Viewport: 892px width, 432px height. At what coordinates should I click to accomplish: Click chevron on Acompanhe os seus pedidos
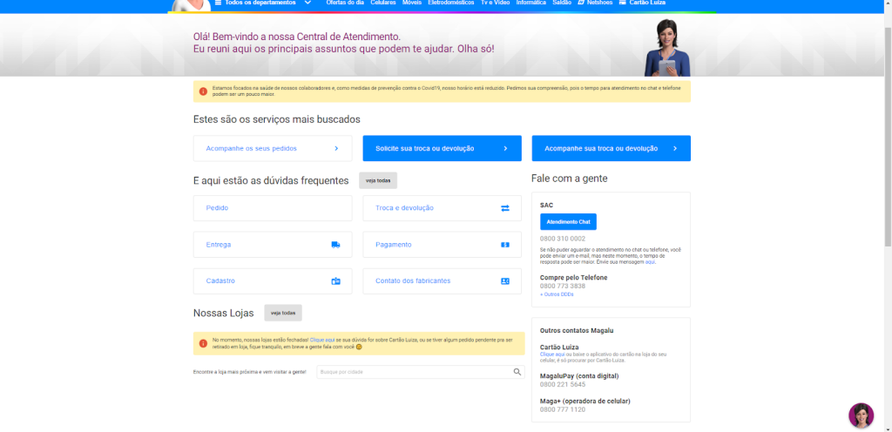(336, 148)
